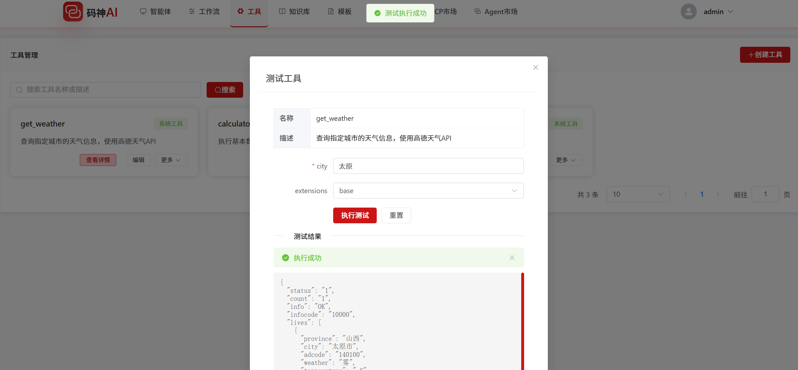This screenshot has width=798, height=370.
Task: Switch to the 知识库 navigation tab
Action: click(294, 12)
